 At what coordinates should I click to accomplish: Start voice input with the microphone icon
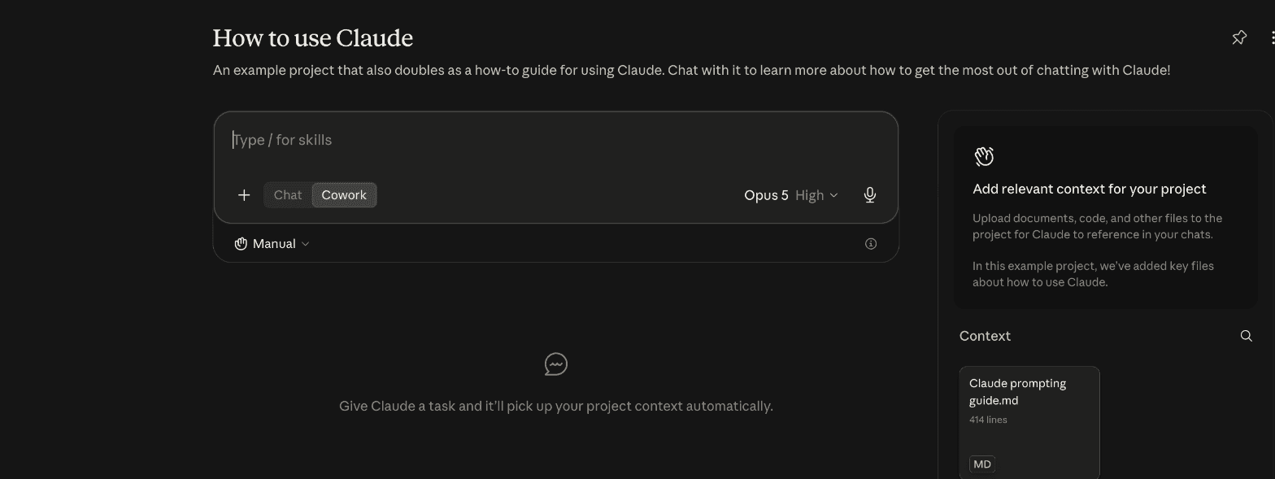coord(870,195)
